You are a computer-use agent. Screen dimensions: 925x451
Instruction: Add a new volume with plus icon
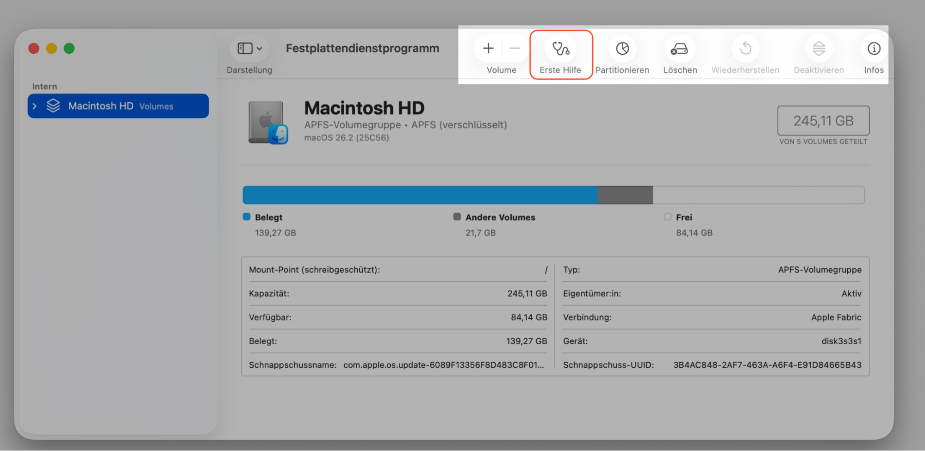click(488, 48)
